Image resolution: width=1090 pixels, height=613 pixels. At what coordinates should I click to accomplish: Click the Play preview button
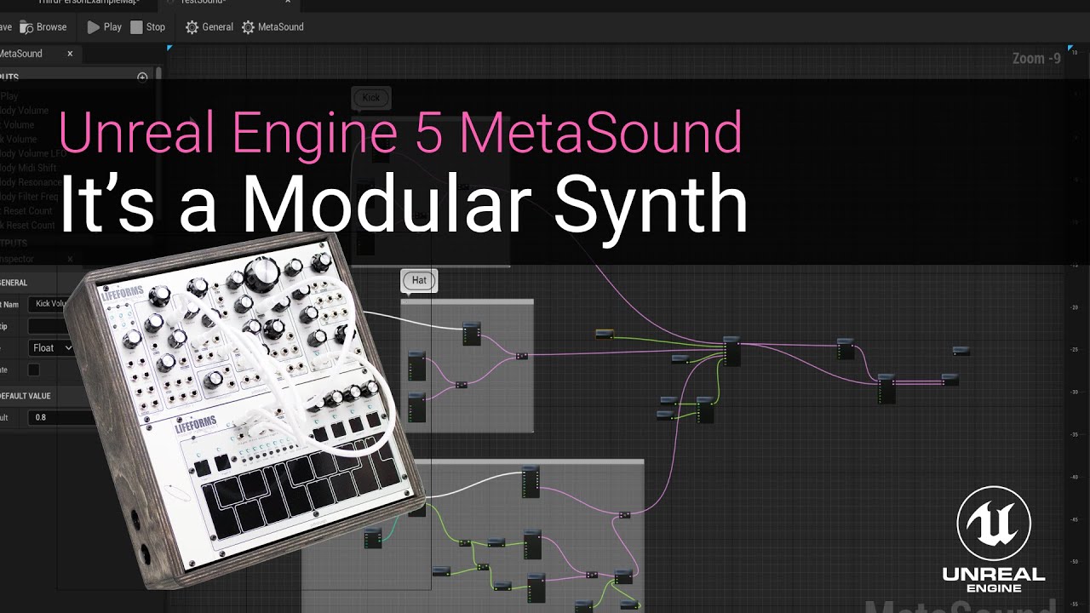(x=104, y=27)
